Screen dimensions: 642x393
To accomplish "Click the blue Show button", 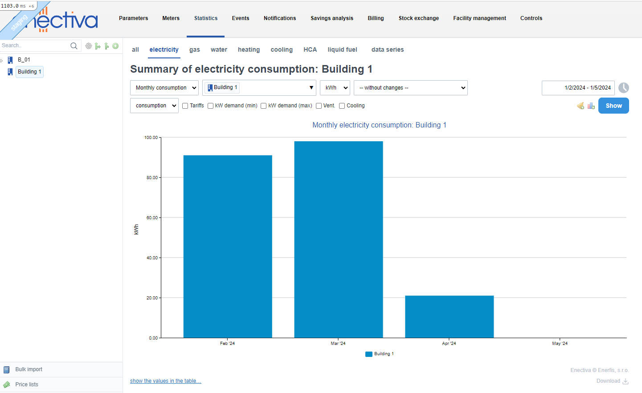I will click(613, 106).
